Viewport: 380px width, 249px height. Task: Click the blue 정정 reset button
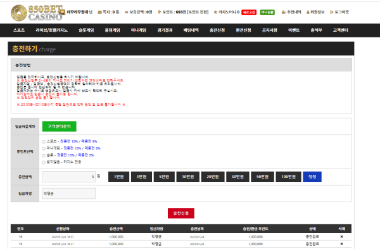pos(312,177)
